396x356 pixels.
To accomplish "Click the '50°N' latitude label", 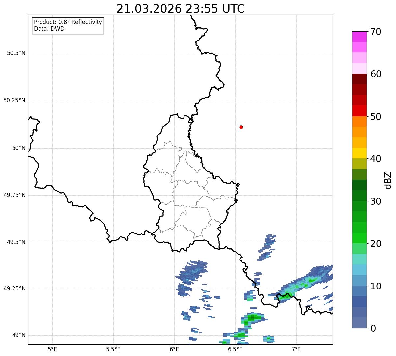I will [x=19, y=148].
